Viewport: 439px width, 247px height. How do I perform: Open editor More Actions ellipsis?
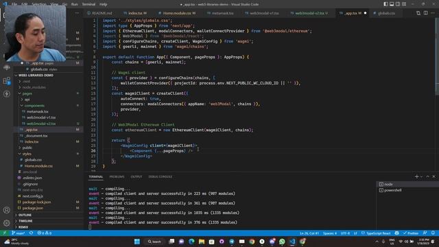(433, 13)
